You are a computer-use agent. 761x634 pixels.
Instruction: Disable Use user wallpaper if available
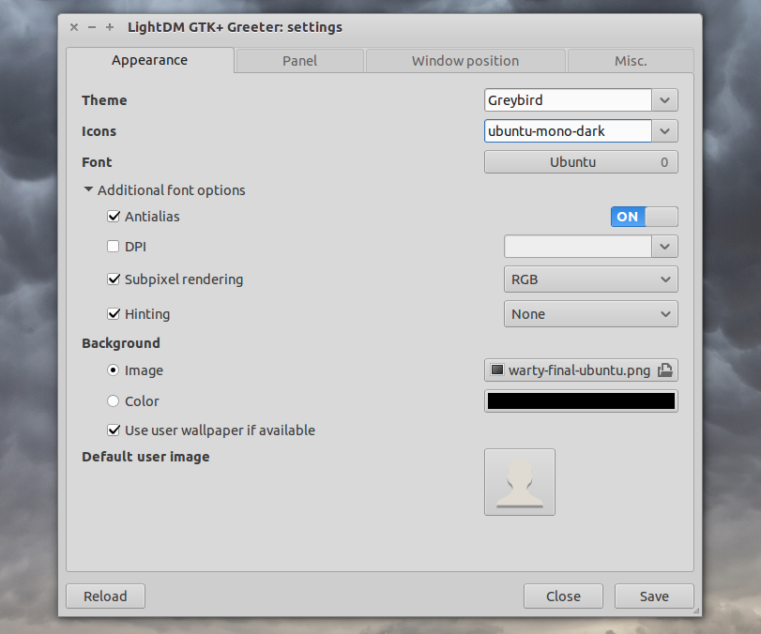114,430
